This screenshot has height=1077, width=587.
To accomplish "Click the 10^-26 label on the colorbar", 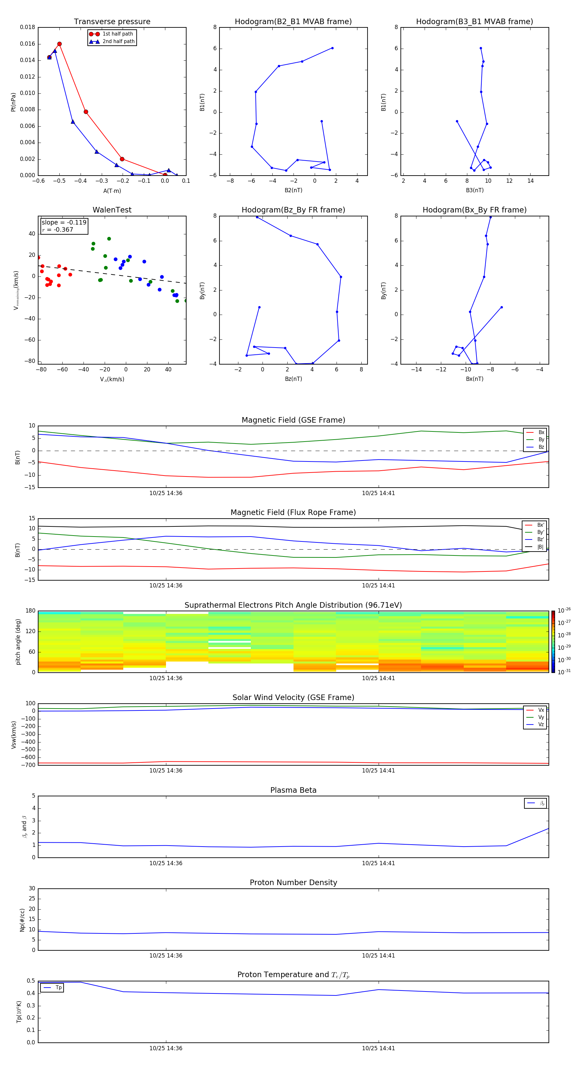I will pyautogui.click(x=564, y=611).
